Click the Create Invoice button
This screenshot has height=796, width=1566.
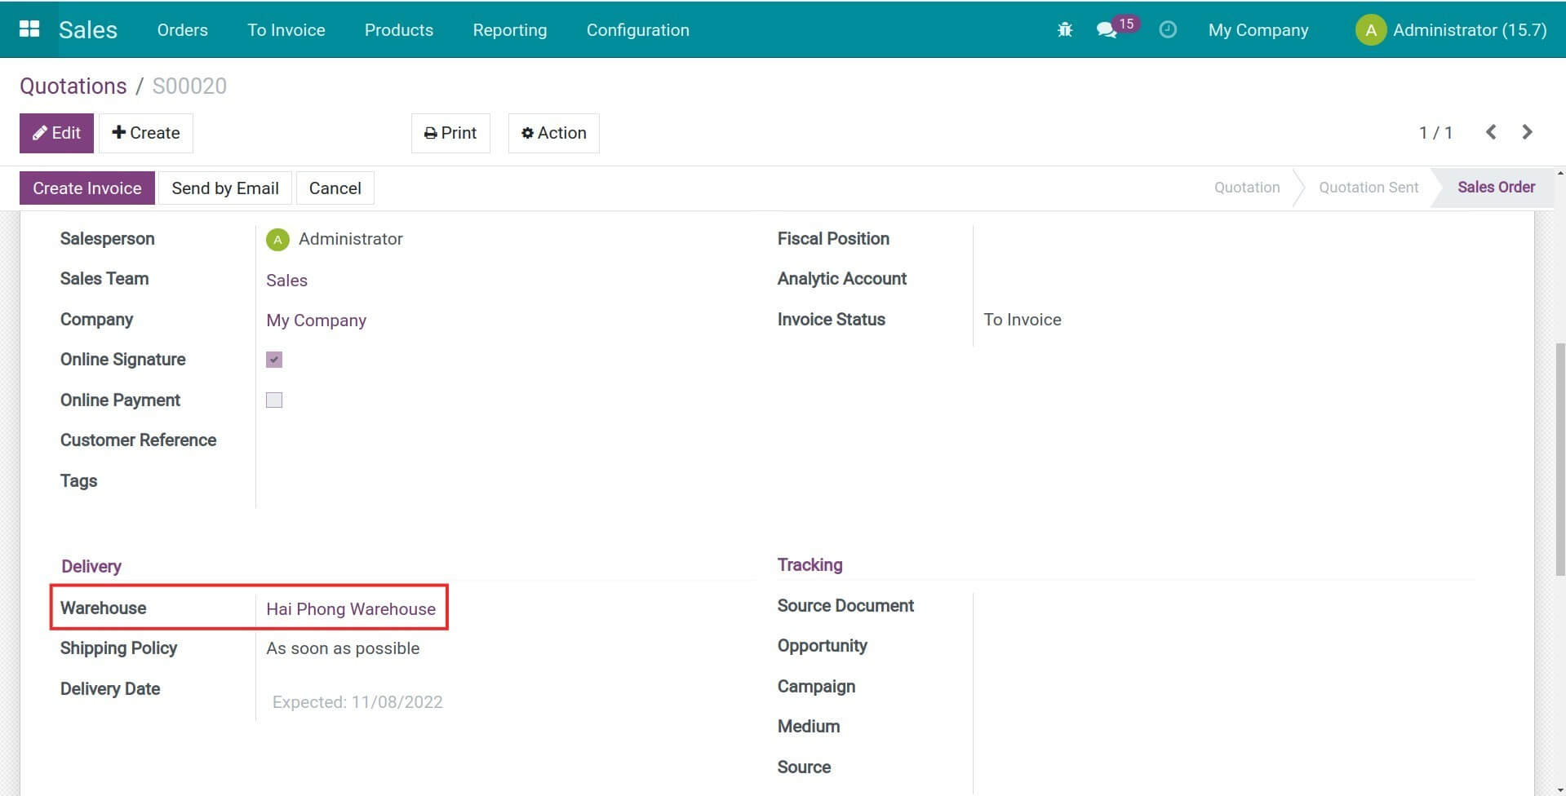point(87,188)
